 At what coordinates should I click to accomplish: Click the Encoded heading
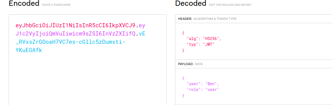point(24,3)
